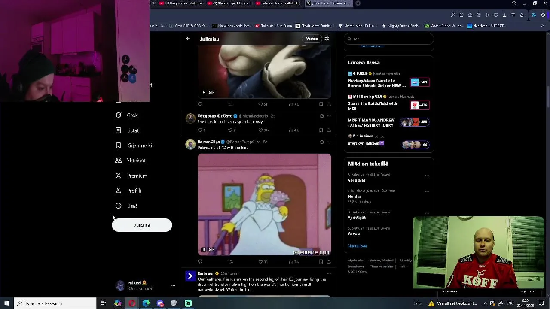Open a new browser tab
The height and width of the screenshot is (309, 550).
[358, 3]
